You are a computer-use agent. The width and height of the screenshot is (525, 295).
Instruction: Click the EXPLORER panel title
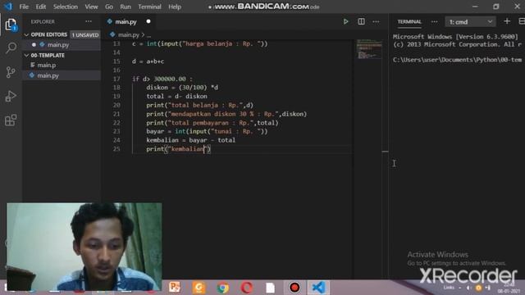coord(43,22)
